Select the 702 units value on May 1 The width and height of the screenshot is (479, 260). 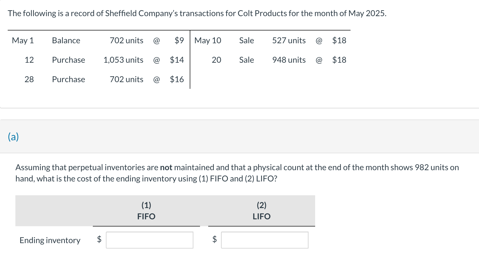[x=127, y=40]
